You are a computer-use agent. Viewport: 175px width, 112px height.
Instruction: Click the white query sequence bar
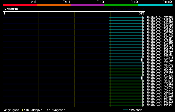[74, 11]
